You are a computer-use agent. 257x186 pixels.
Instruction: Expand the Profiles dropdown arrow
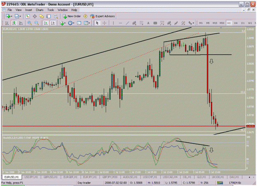(x=20, y=16)
